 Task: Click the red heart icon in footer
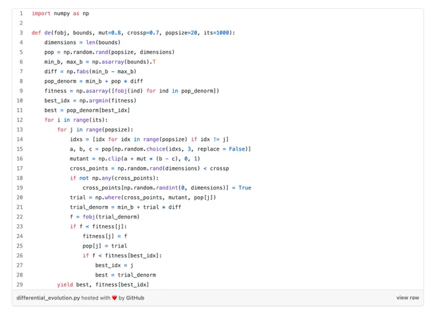point(115,298)
